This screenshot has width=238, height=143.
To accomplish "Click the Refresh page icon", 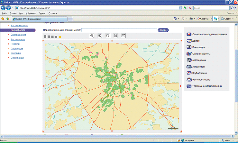I will click(x=185, y=8).
